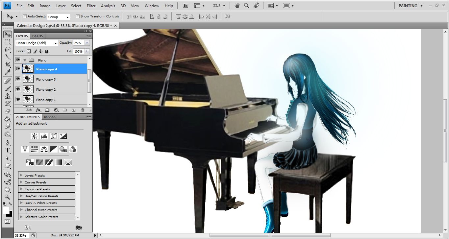
Task: Add a Color Balance adjustment
Action: point(44,149)
